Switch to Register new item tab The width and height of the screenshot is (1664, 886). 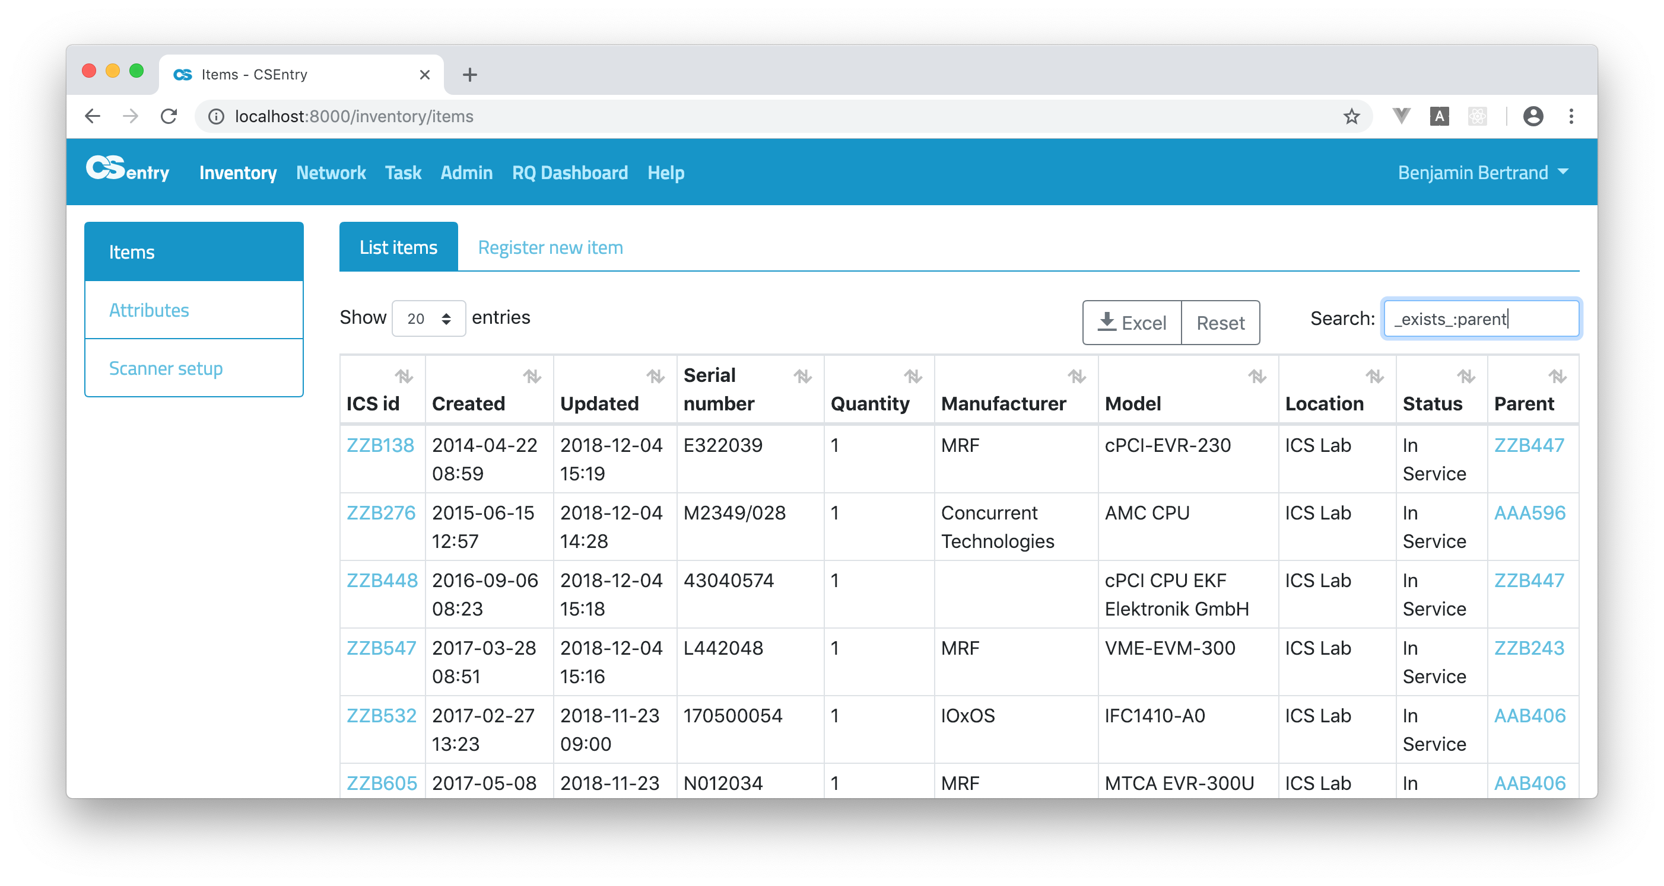click(550, 248)
